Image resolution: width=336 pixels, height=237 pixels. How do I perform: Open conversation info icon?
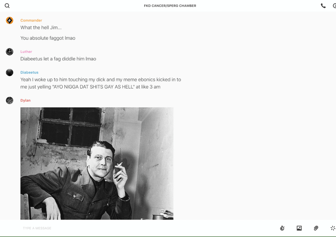click(x=335, y=6)
